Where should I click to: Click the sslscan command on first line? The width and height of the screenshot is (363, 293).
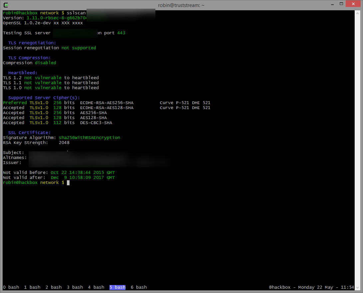[76, 13]
